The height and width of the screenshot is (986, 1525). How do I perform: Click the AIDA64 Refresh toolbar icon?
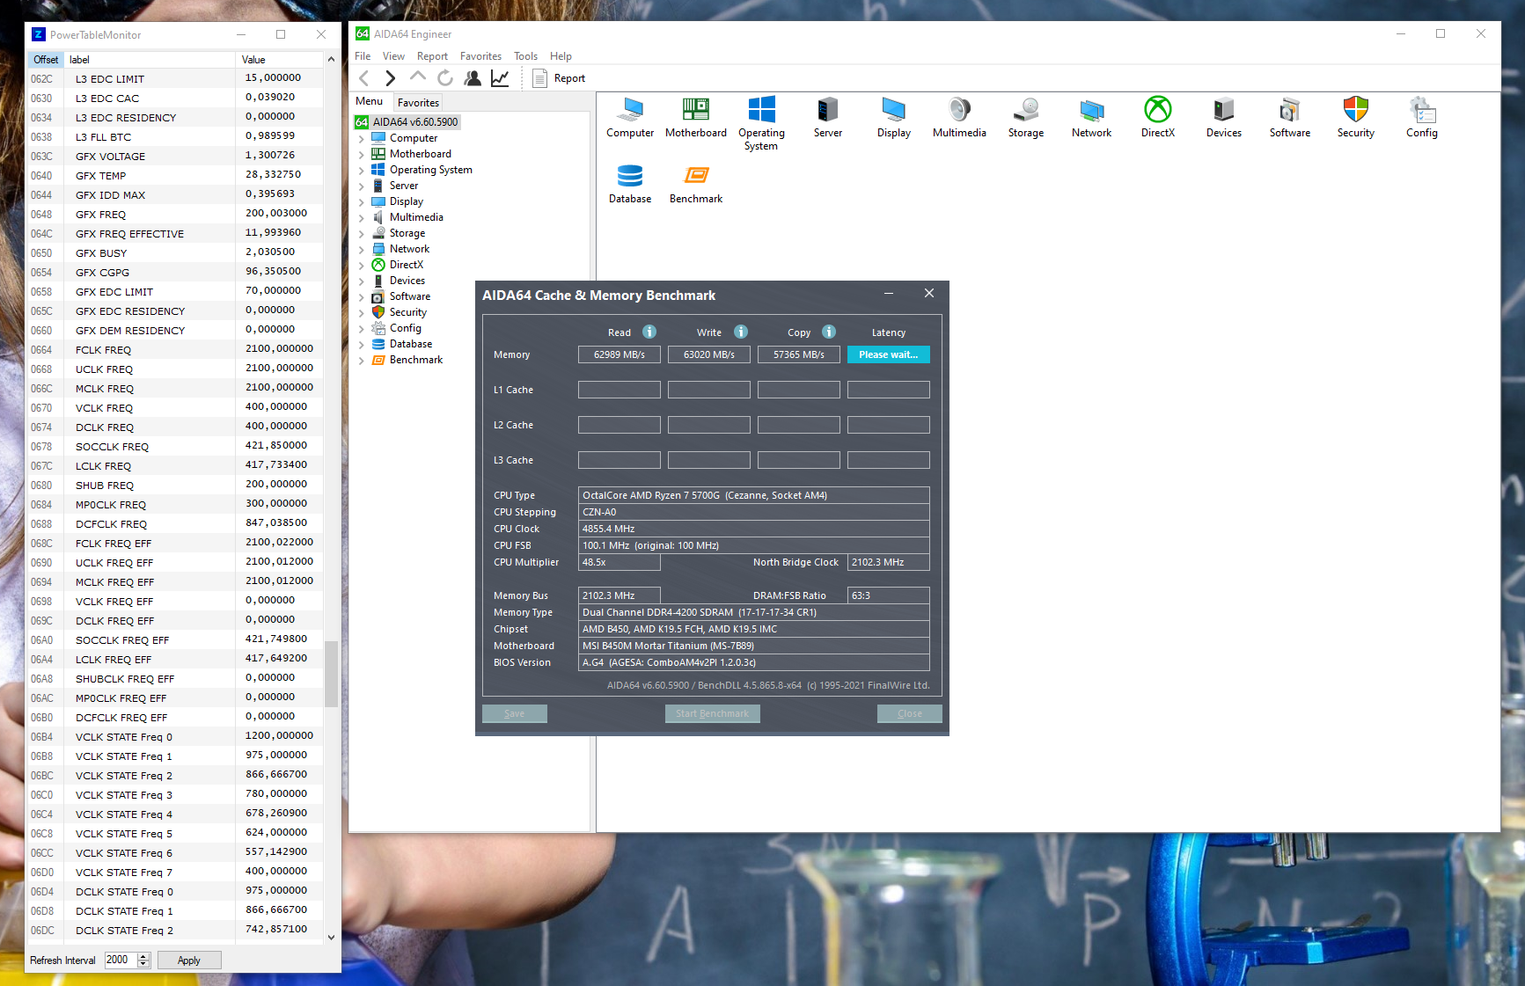[445, 78]
